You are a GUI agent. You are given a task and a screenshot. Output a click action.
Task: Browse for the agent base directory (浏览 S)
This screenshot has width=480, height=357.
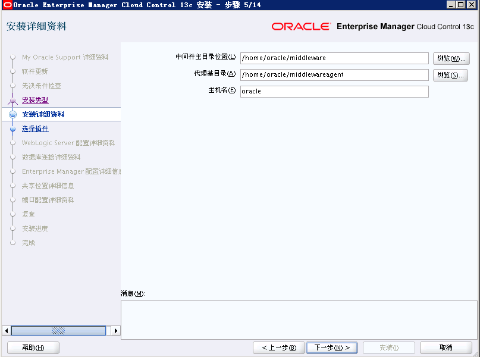click(x=450, y=75)
